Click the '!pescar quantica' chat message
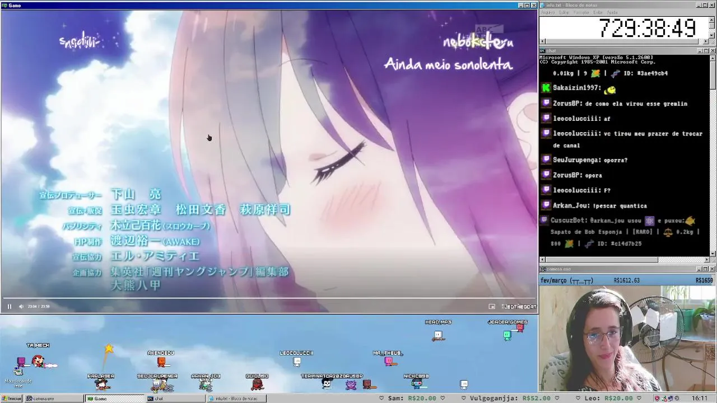 [621, 205]
